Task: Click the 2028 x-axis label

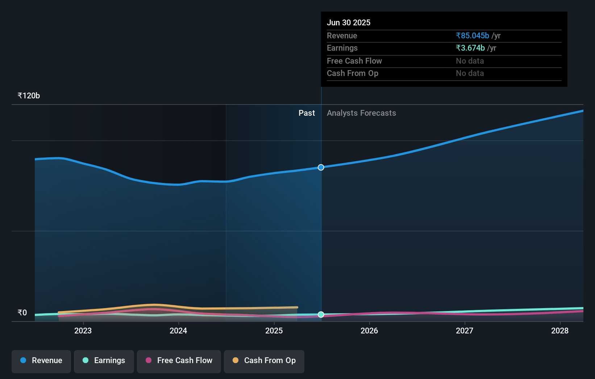Action: tap(560, 331)
